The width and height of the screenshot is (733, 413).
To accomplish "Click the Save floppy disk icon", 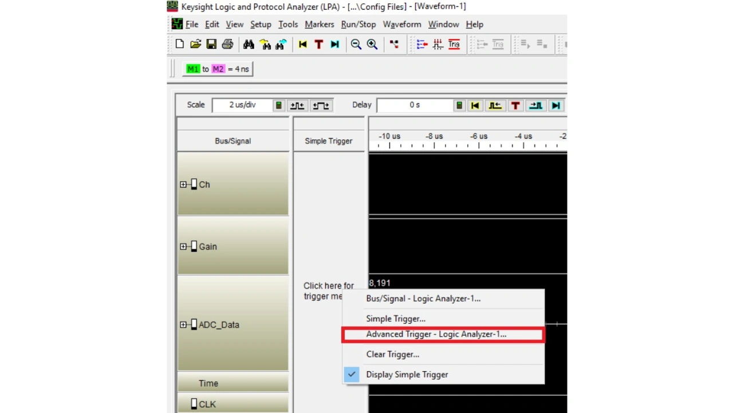I will coord(211,44).
